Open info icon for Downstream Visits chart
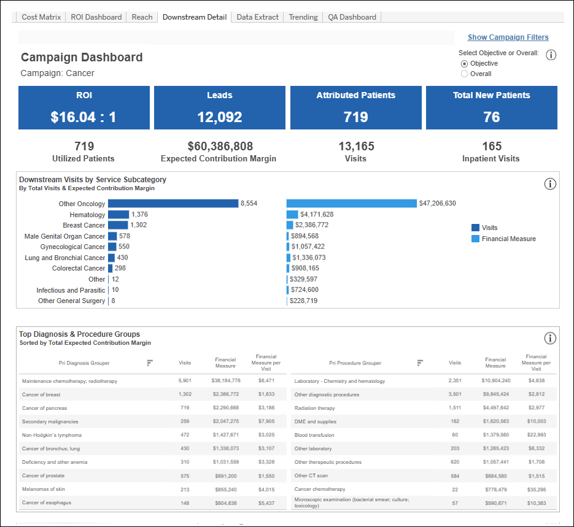The image size is (574, 527). [x=550, y=184]
